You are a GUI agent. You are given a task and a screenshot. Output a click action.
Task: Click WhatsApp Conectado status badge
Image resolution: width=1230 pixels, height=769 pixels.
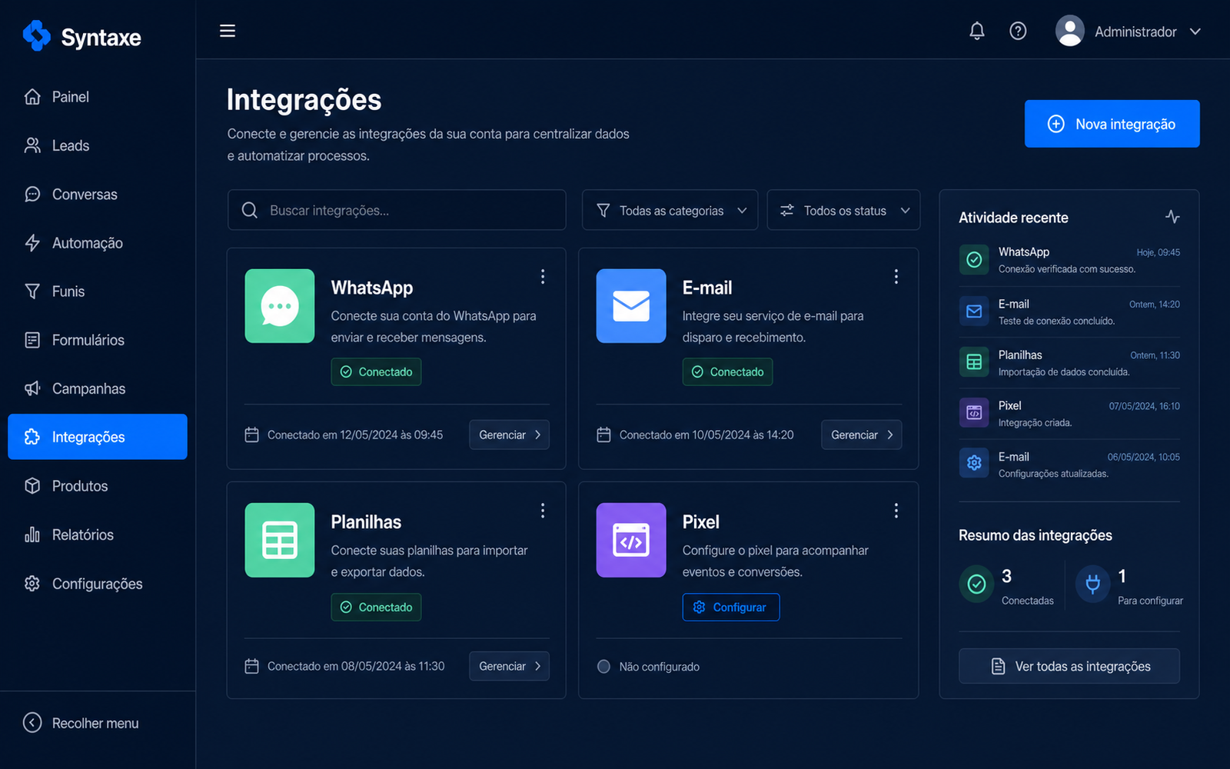pyautogui.click(x=376, y=371)
